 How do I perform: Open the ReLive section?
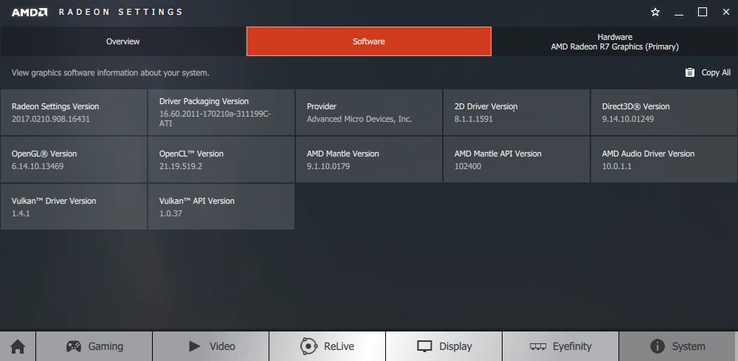pos(327,346)
